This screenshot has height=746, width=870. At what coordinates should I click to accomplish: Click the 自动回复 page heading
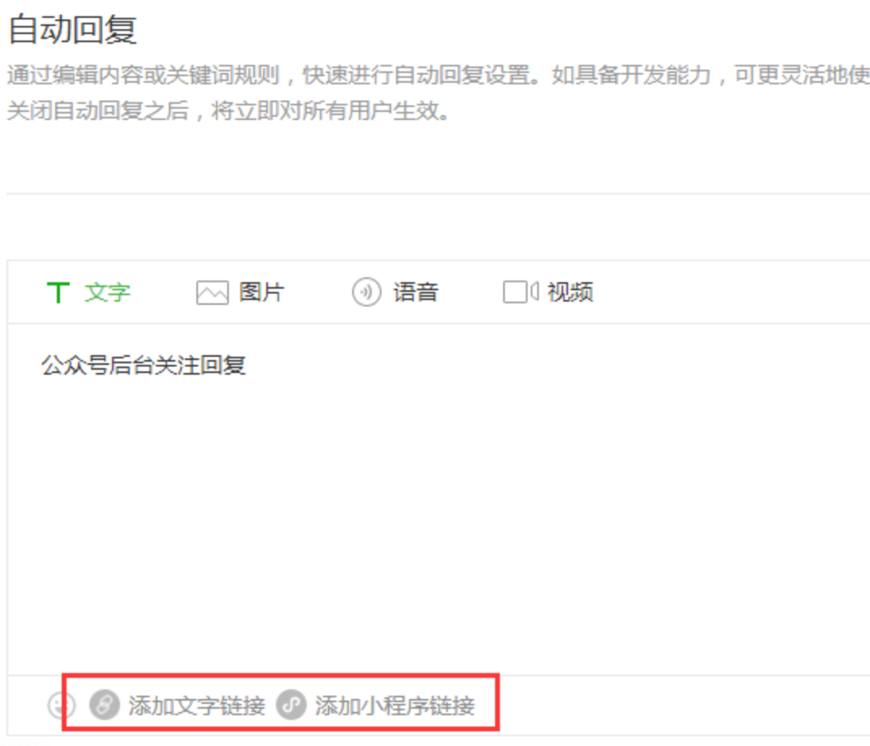tap(72, 29)
